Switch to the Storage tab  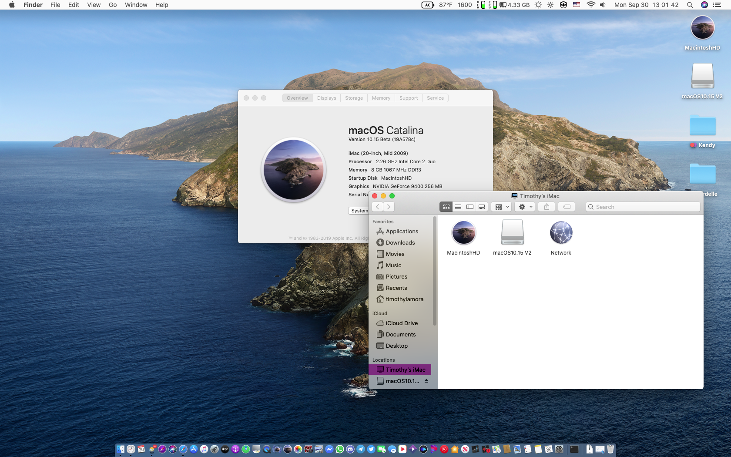tap(354, 98)
